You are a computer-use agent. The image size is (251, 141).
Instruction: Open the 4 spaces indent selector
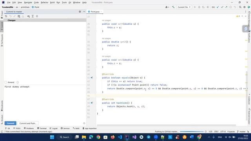[x=231, y=132]
